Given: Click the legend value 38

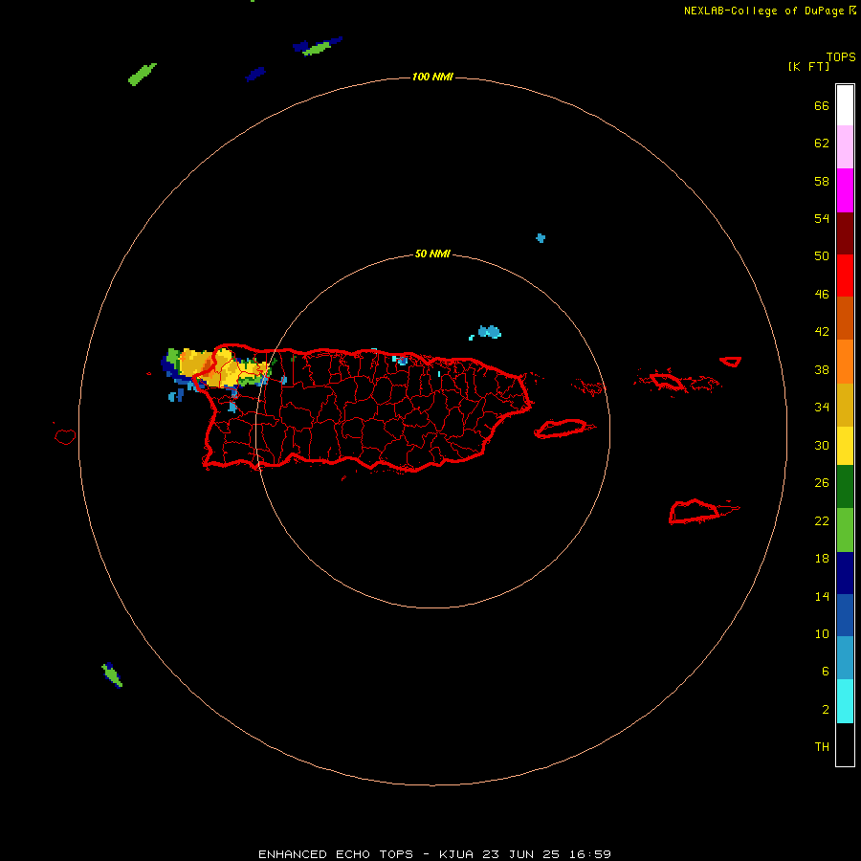Looking at the screenshot, I should (822, 370).
